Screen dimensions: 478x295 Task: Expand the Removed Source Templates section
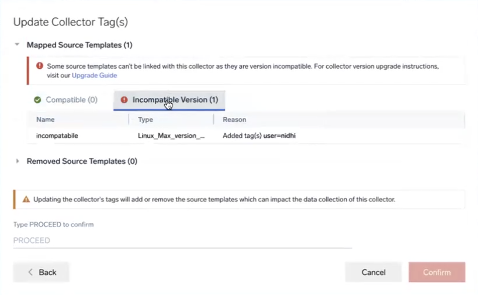click(17, 161)
